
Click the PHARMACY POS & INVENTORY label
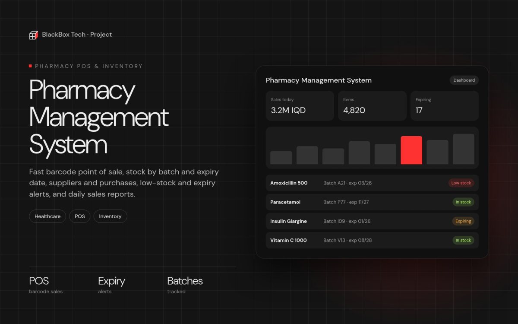[x=89, y=66]
